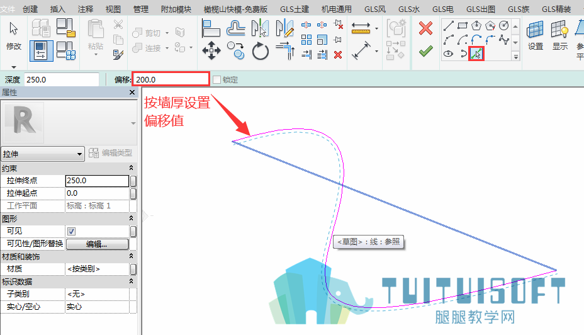Select the Pick Lines draw tool

point(476,54)
